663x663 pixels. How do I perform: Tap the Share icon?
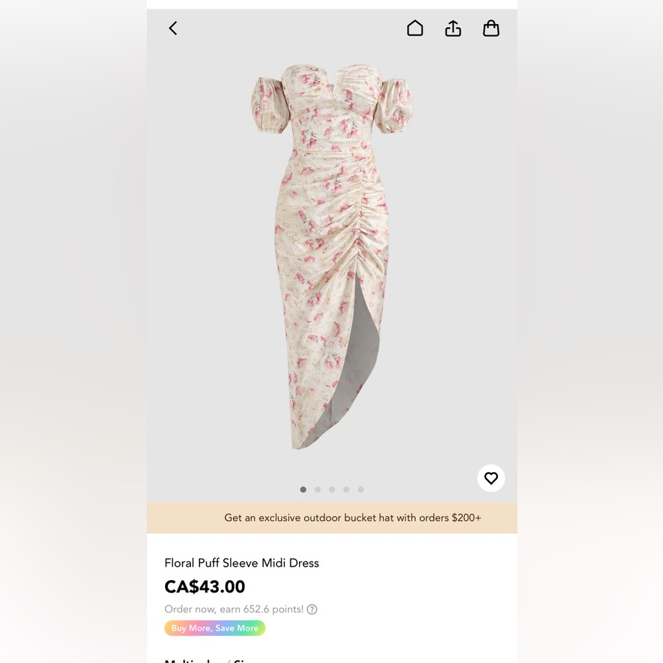click(x=453, y=28)
